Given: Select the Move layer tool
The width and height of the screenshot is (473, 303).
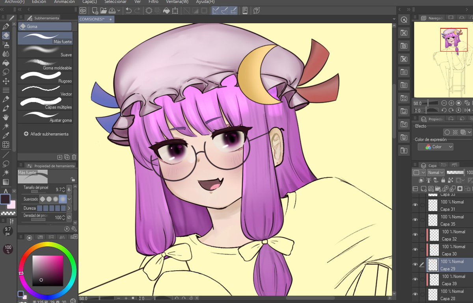Looking at the screenshot, I should pos(6,81).
